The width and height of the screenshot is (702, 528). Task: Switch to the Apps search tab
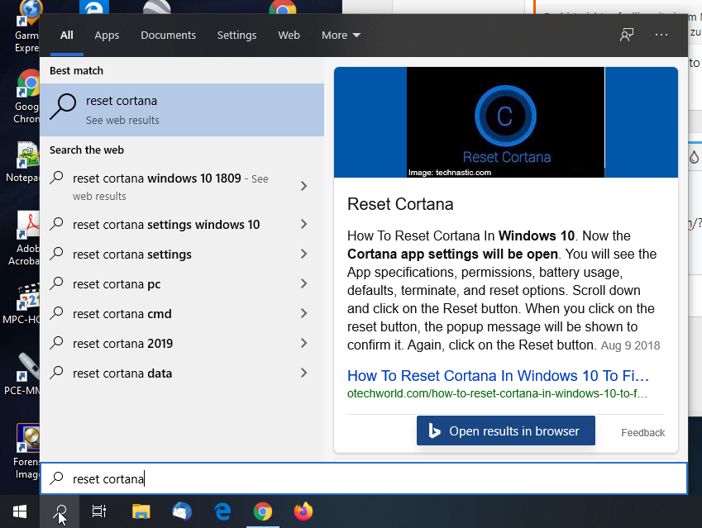coord(107,35)
